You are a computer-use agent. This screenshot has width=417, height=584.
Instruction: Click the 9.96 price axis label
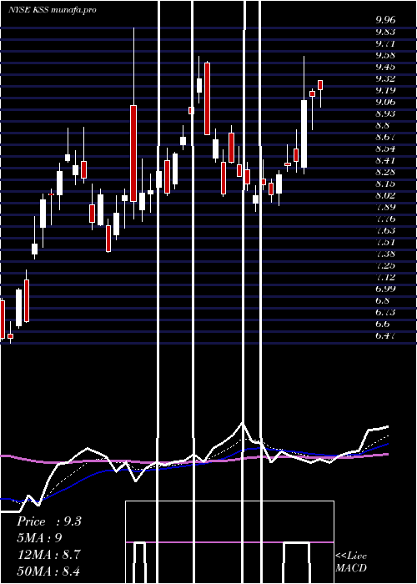pos(385,20)
